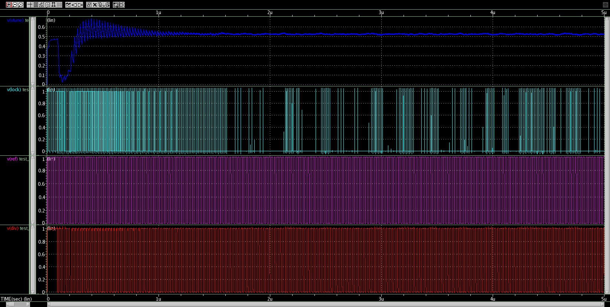This screenshot has height=307, width=610.
Task: Click the bottom horizontal time scrollbar
Action: pyautogui.click(x=327, y=304)
